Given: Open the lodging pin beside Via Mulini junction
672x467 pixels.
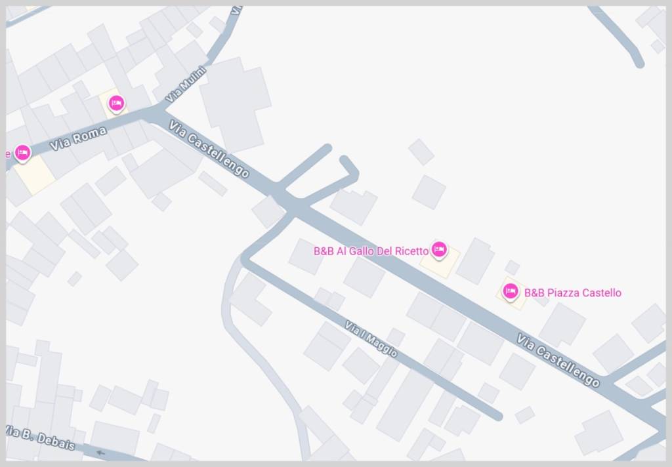Looking at the screenshot, I should point(116,104).
